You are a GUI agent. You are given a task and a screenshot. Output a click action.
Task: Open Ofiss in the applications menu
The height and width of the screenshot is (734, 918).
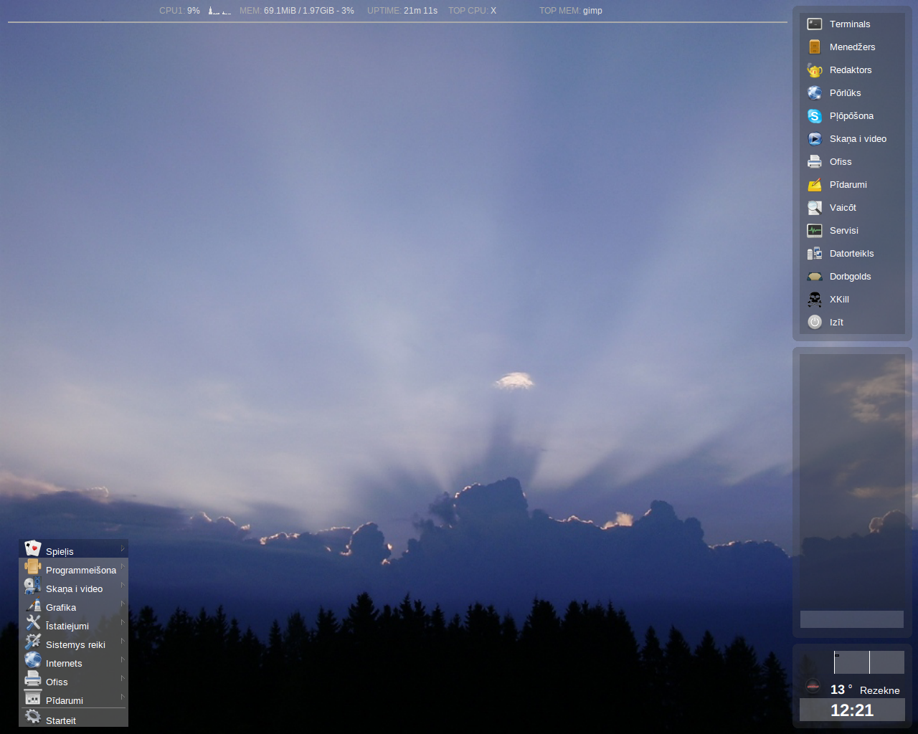pos(73,680)
